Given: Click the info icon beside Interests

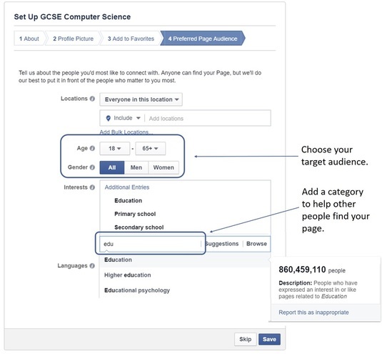Looking at the screenshot, I should click(92, 187).
